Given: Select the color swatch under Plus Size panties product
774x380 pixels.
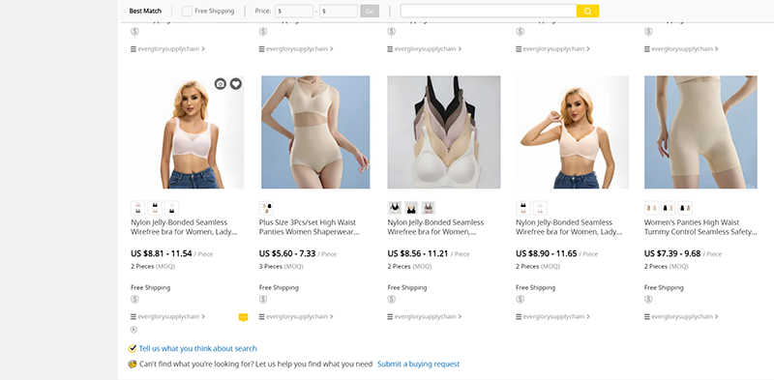Looking at the screenshot, I should pyautogui.click(x=266, y=208).
